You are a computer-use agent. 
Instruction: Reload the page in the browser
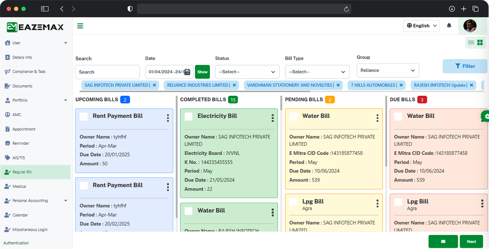[346, 9]
